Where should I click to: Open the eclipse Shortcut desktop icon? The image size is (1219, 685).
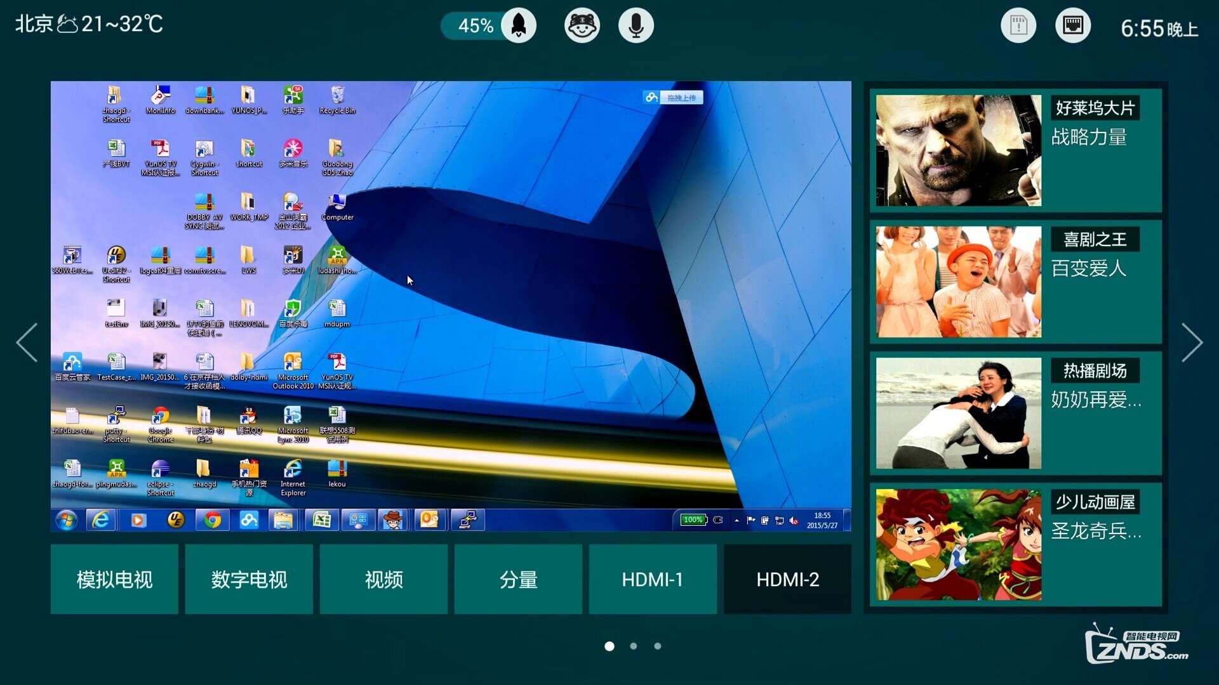click(161, 478)
